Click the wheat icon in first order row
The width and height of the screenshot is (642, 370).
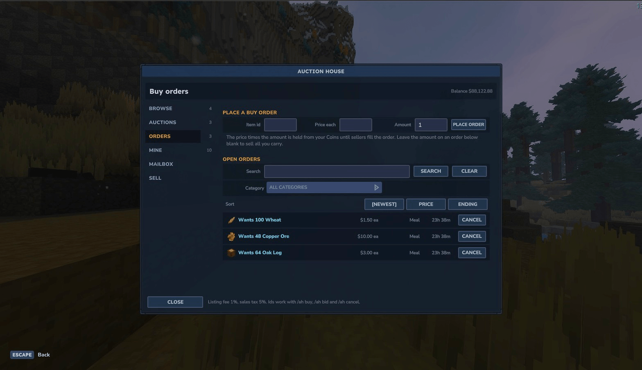231,220
